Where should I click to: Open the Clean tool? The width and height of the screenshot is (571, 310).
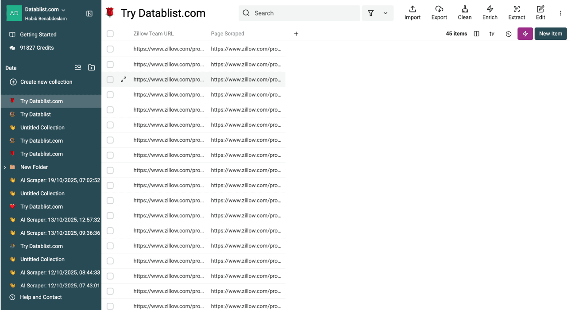click(x=464, y=12)
